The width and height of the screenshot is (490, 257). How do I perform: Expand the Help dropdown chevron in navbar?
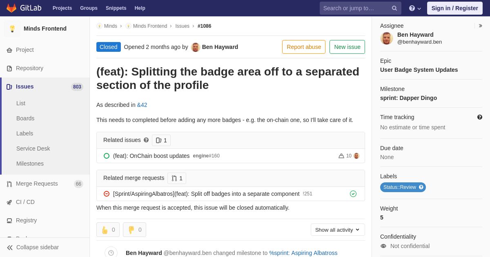point(419,9)
